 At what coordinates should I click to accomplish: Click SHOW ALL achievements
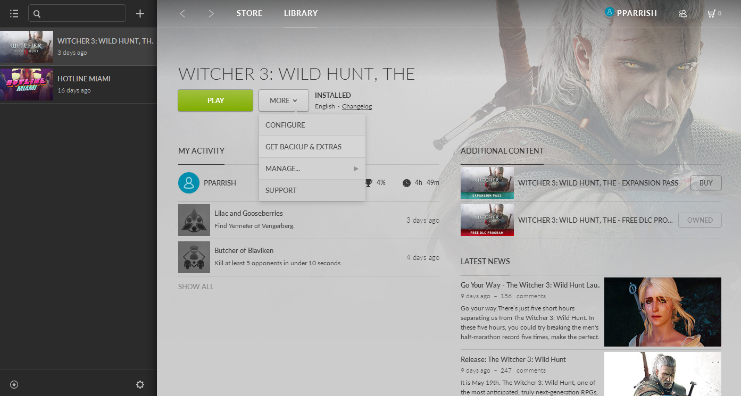(196, 287)
